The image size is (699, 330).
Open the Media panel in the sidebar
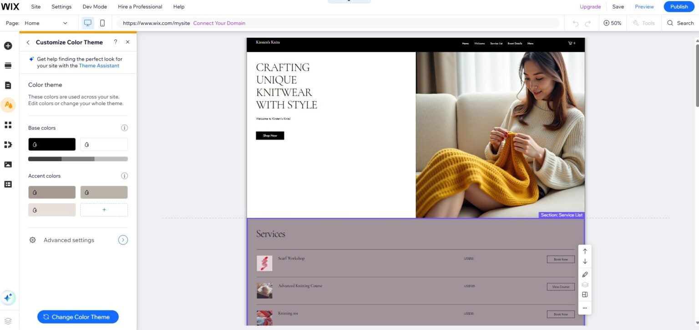(7, 164)
